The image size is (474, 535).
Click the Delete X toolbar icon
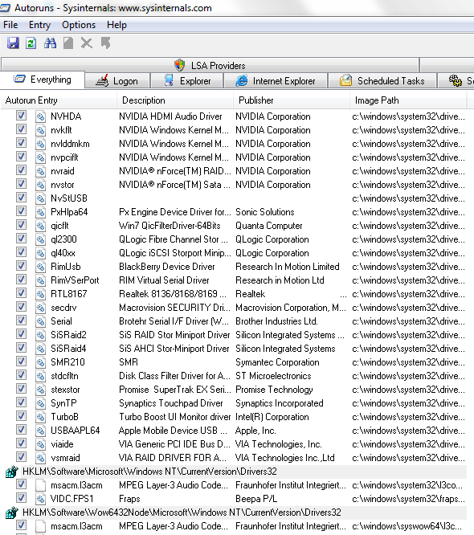coord(87,43)
